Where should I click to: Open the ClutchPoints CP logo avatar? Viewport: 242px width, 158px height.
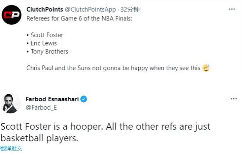click(x=11, y=15)
